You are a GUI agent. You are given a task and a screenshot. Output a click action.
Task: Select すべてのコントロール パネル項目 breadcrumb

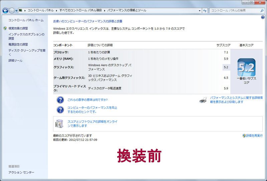click(x=80, y=10)
